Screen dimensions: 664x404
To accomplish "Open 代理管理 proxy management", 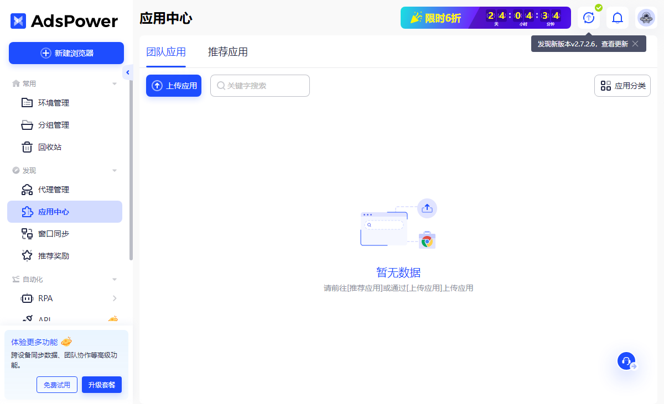I will [54, 190].
